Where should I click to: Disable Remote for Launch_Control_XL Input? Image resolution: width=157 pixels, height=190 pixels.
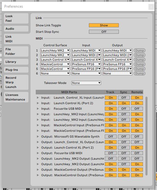click(x=137, y=98)
